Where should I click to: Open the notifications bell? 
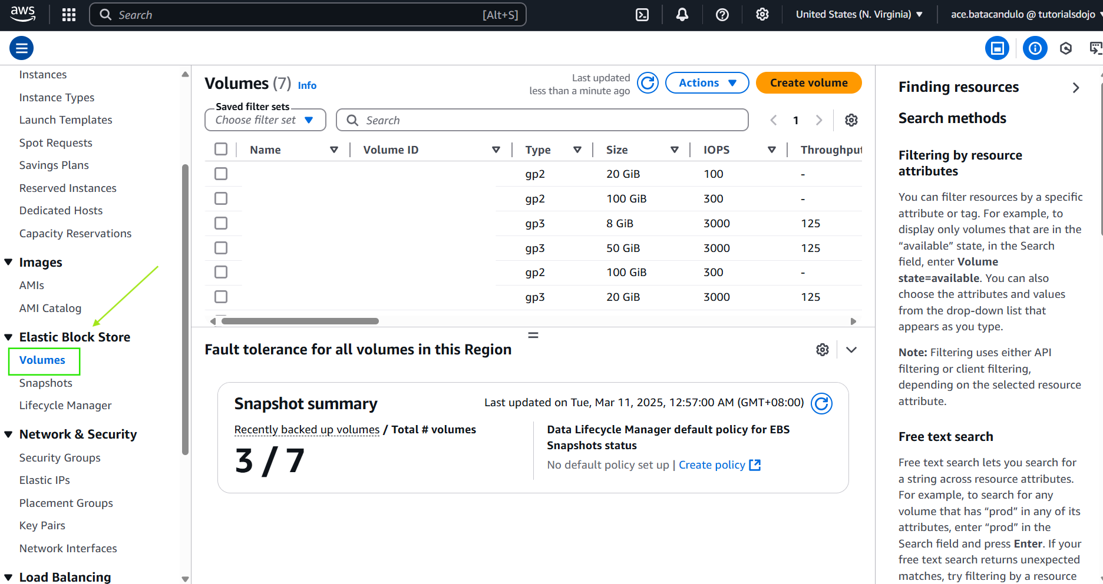tap(682, 15)
